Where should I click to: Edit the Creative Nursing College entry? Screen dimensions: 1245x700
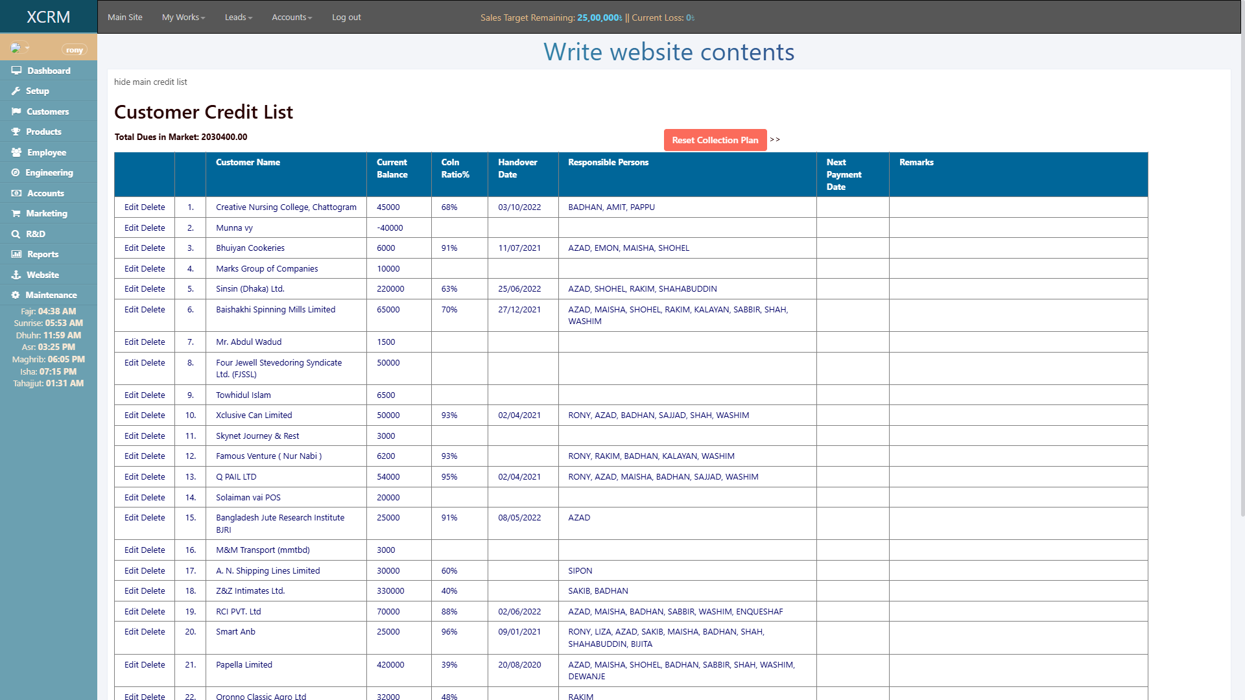point(133,207)
